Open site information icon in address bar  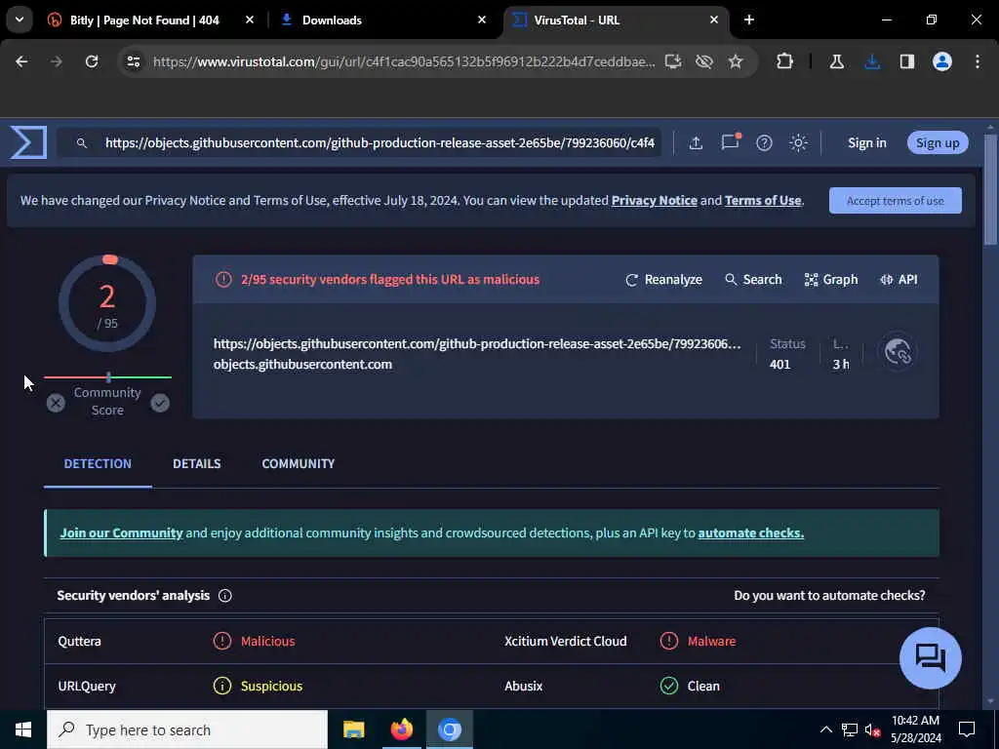coord(133,61)
